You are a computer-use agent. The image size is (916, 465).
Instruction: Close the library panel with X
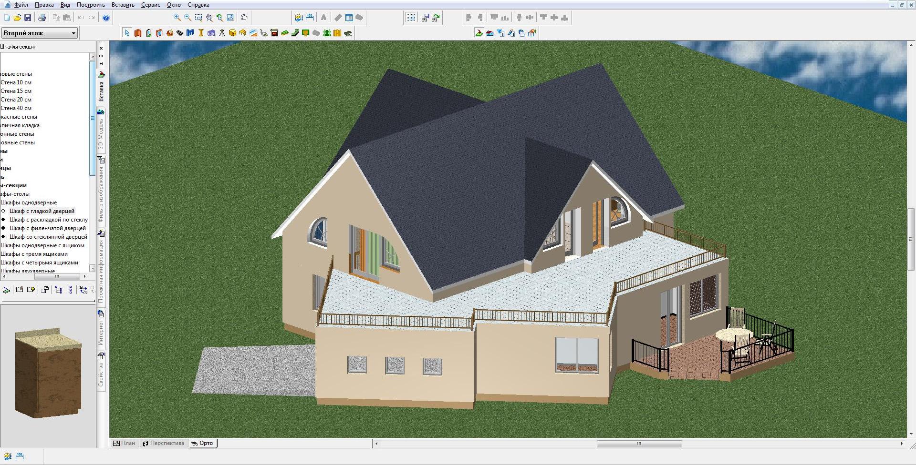pyautogui.click(x=101, y=48)
